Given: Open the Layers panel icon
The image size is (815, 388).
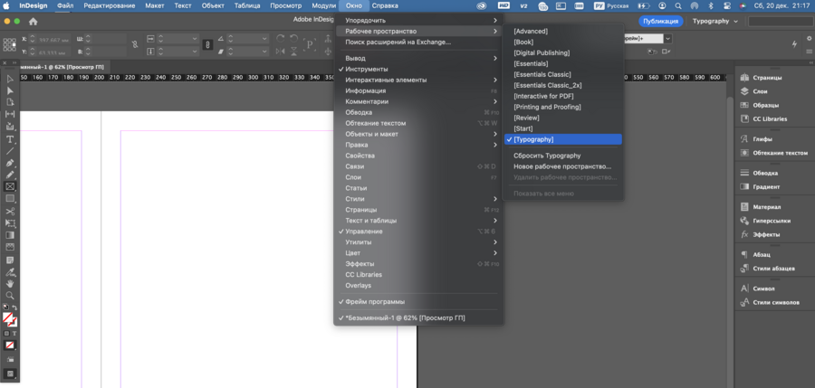Looking at the screenshot, I should point(744,91).
